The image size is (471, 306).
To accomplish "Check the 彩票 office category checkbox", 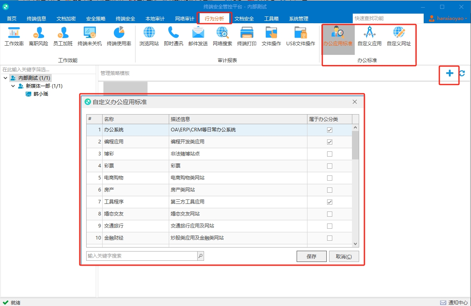I will coord(329,166).
